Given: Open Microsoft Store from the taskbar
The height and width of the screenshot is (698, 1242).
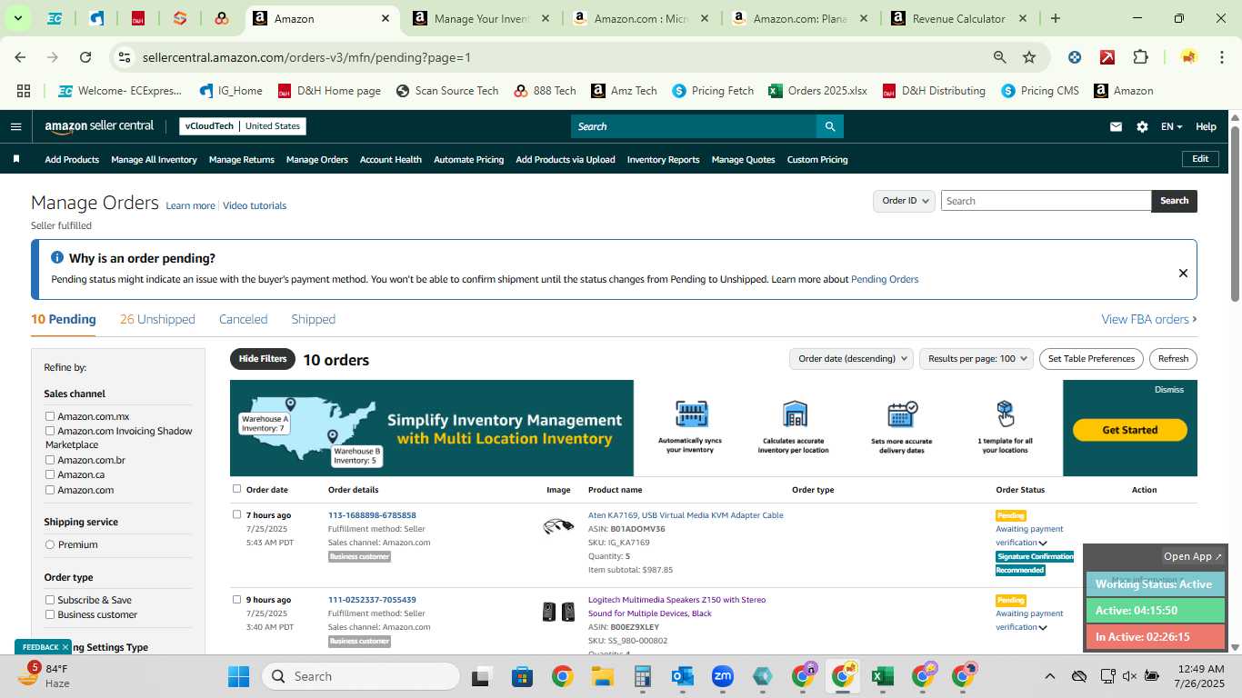Looking at the screenshot, I should pos(522,676).
